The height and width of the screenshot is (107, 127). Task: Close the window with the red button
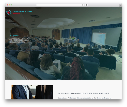pyautogui.click(x=7, y=5)
